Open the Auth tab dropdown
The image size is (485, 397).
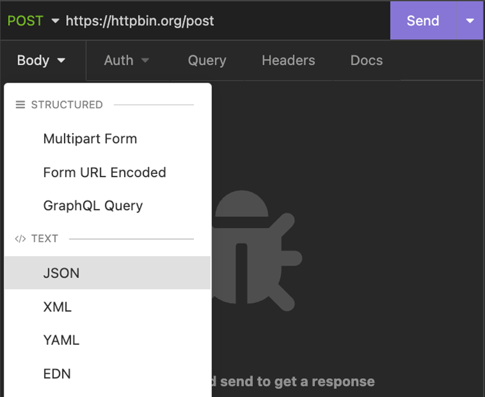(126, 60)
